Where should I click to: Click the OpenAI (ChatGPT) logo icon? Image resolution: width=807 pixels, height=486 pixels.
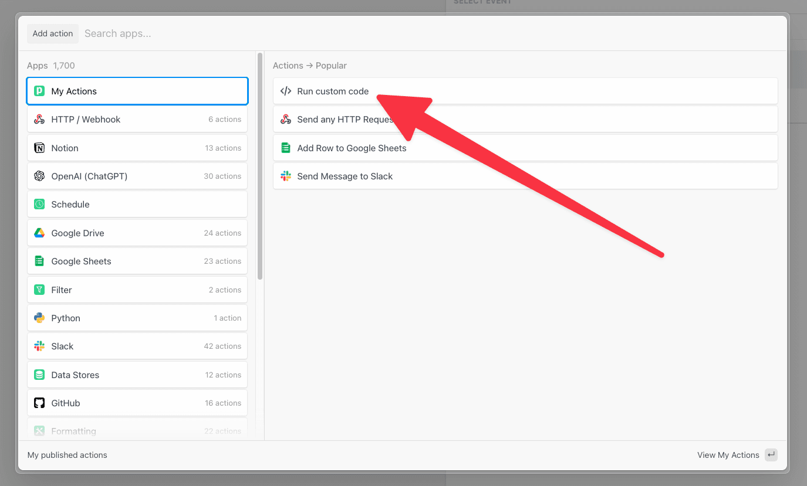tap(39, 176)
